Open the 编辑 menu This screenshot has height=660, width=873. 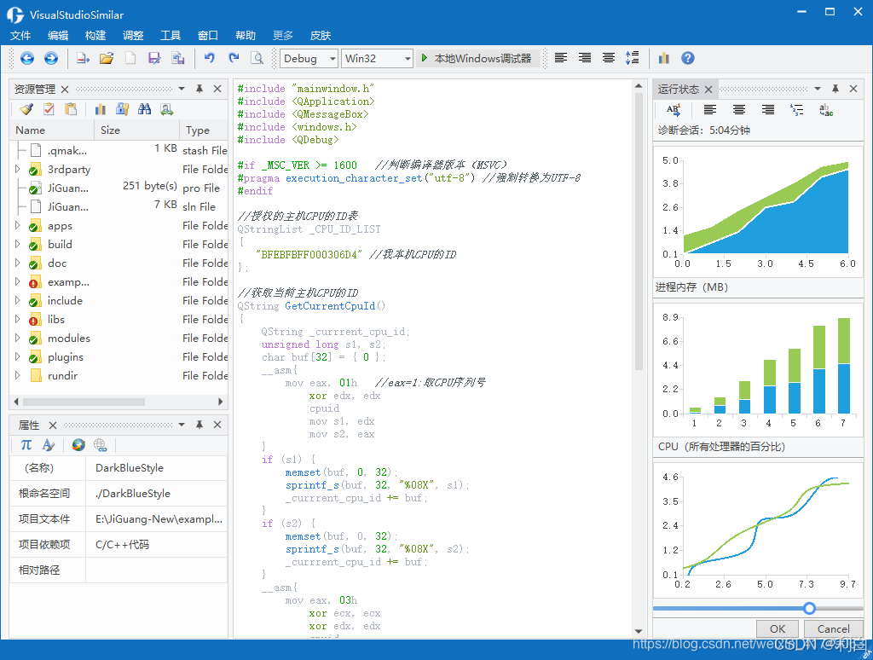(58, 36)
